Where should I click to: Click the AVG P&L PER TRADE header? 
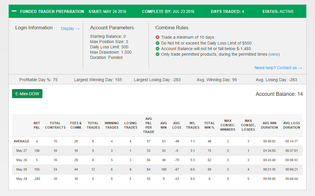(x=149, y=125)
